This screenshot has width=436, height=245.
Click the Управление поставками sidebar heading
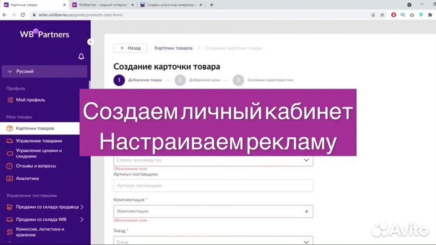click(x=31, y=195)
